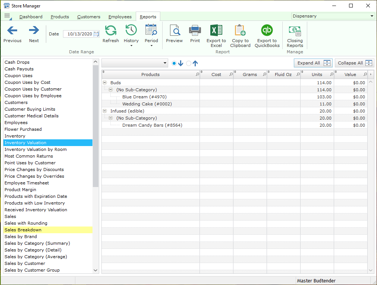Print the current report
Image resolution: width=377 pixels, height=285 pixels.
click(x=195, y=34)
